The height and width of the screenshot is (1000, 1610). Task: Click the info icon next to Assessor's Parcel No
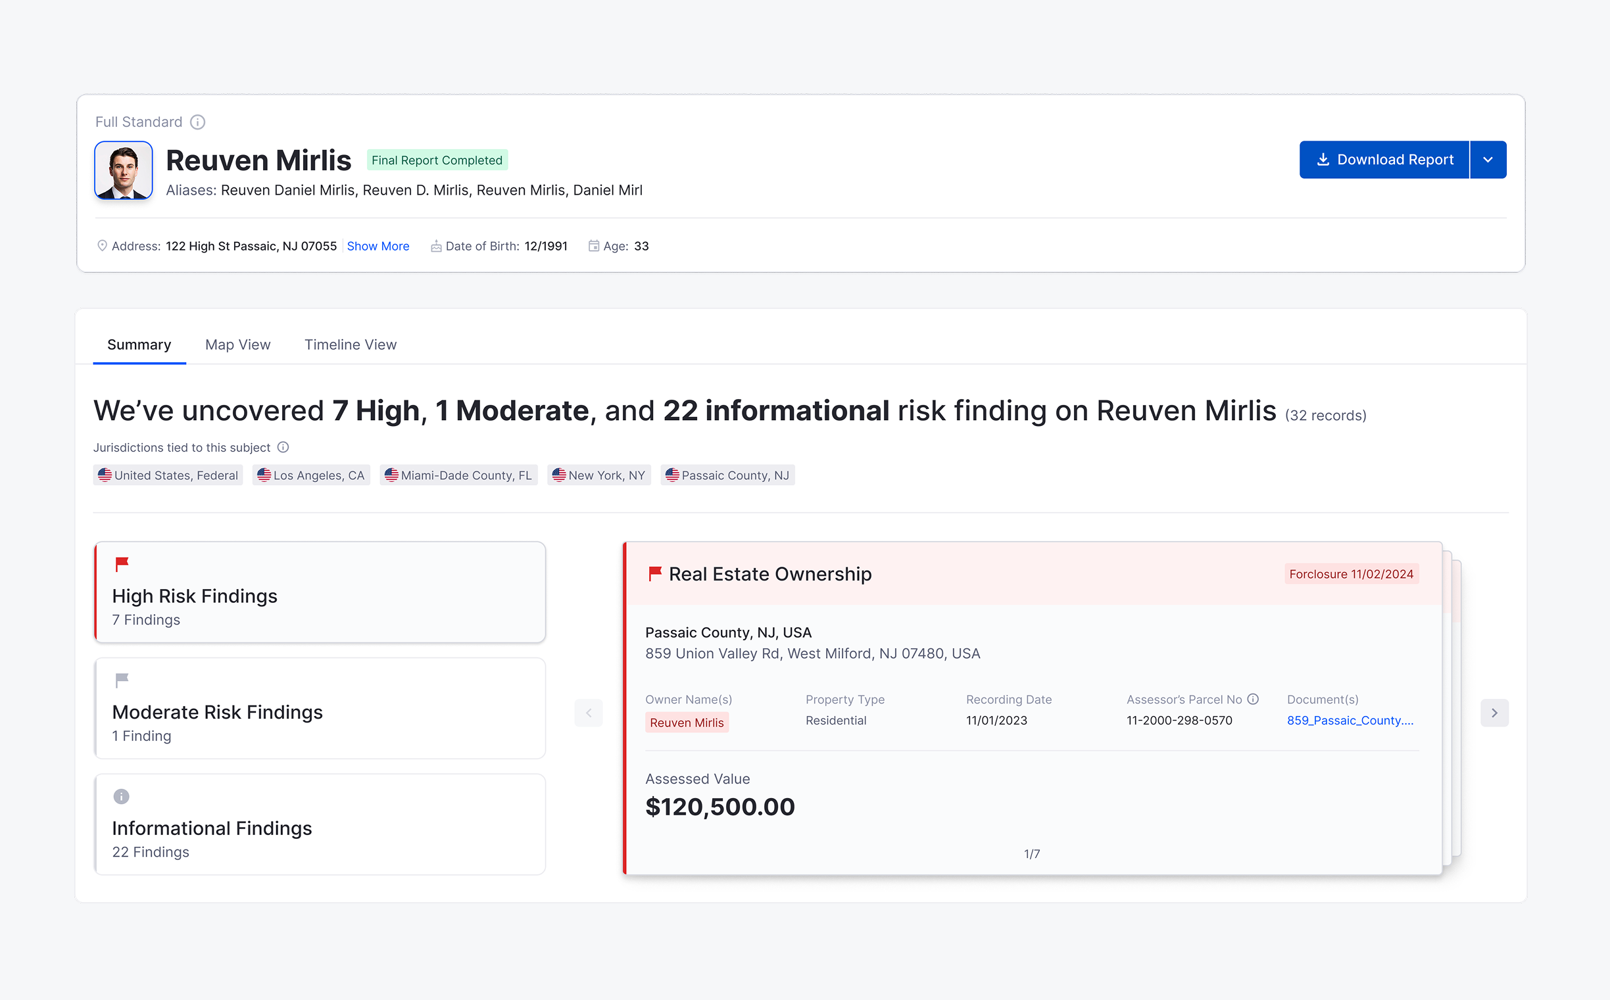(1253, 699)
